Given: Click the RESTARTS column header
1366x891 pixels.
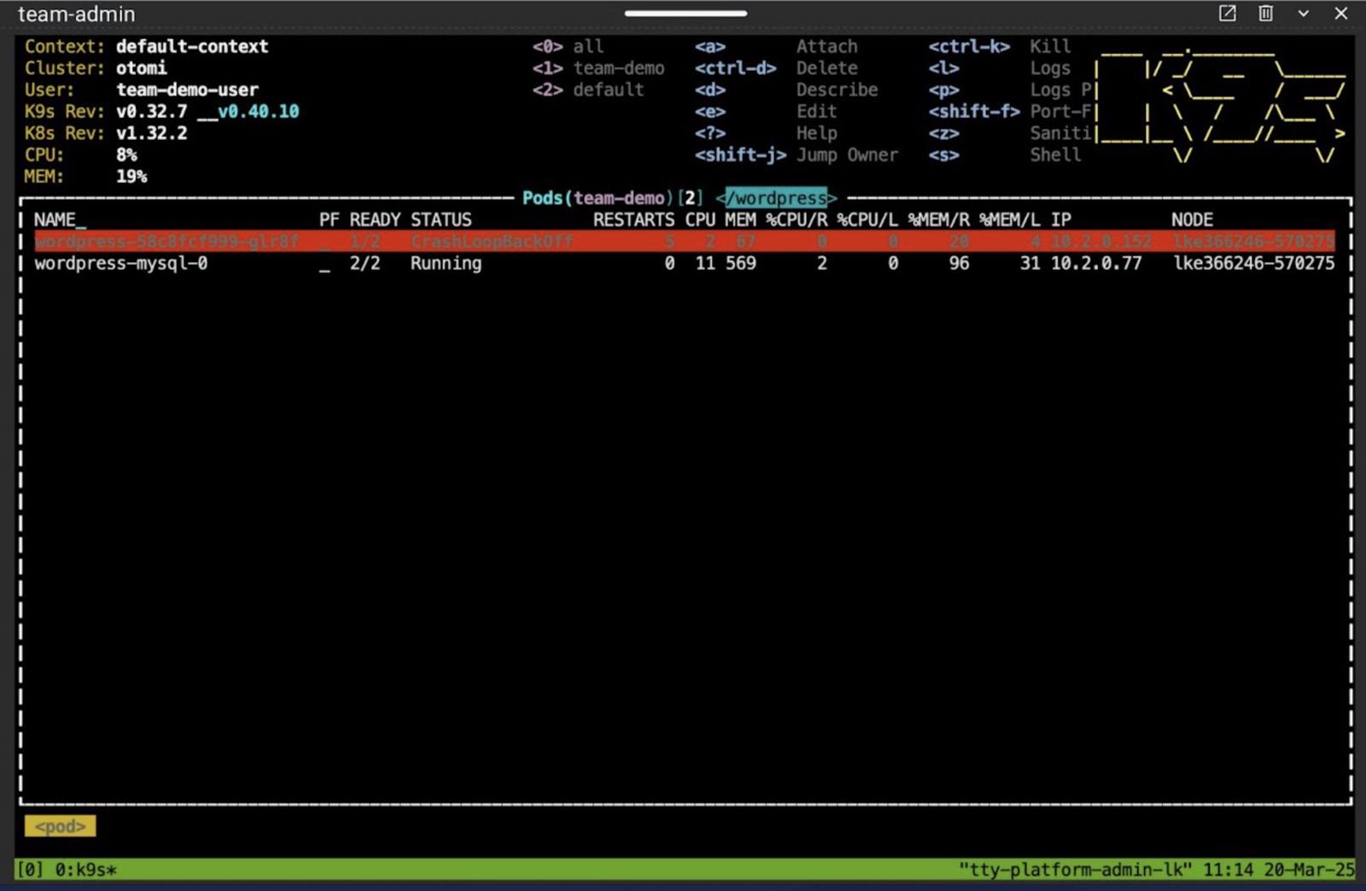Looking at the screenshot, I should tap(633, 220).
